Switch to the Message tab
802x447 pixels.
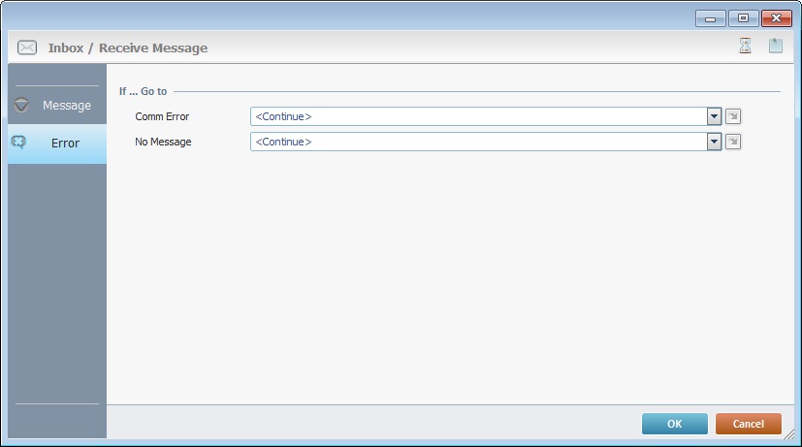57,106
